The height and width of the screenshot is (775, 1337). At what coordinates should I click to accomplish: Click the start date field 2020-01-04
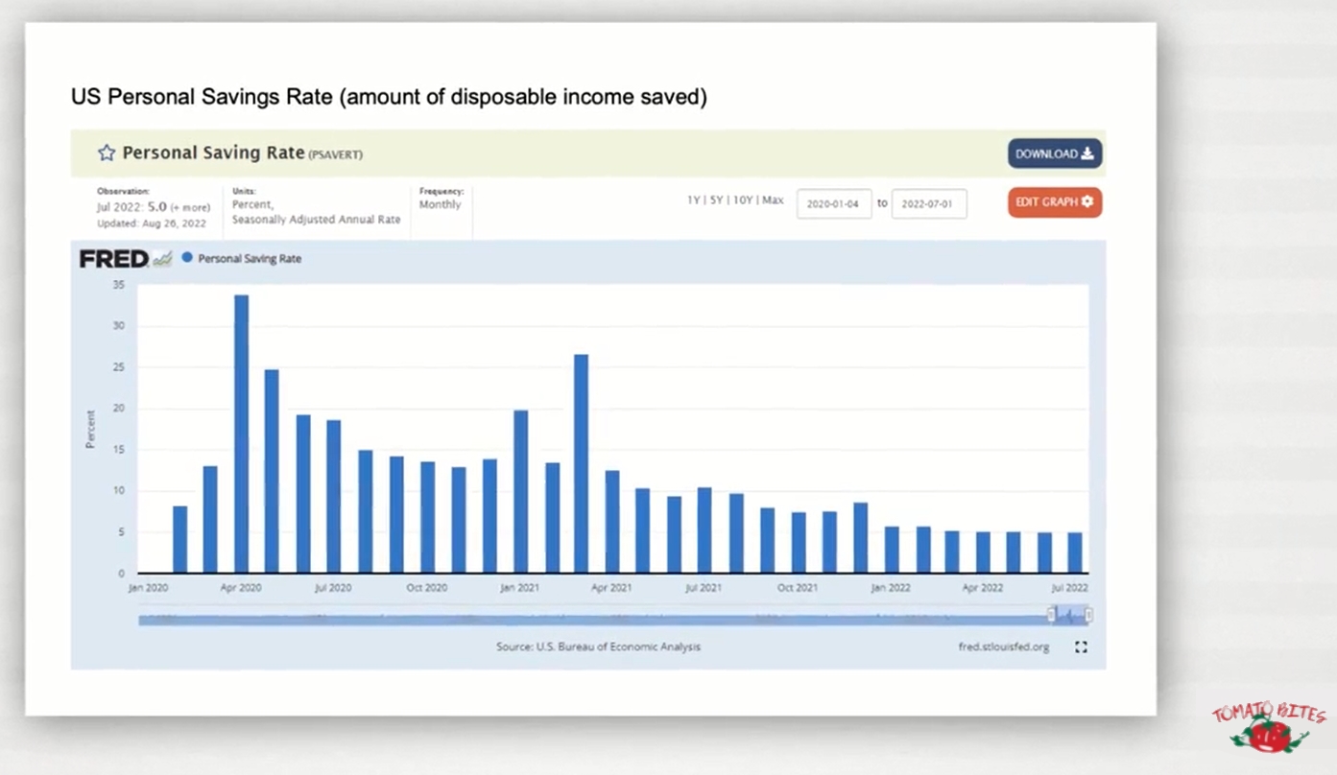click(x=833, y=204)
